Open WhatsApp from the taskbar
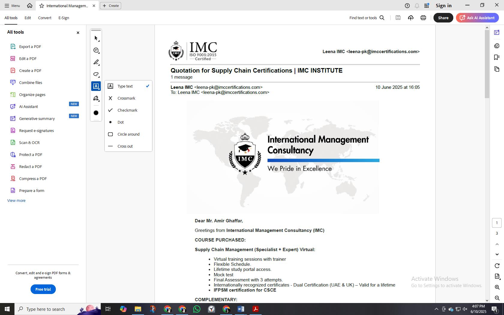The width and height of the screenshot is (504, 315). click(197, 309)
